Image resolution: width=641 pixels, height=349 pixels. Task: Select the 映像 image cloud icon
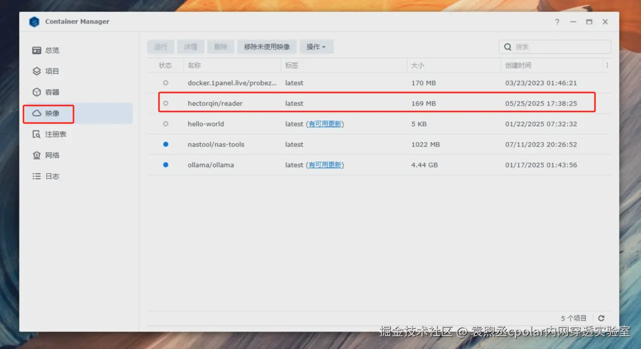36,113
